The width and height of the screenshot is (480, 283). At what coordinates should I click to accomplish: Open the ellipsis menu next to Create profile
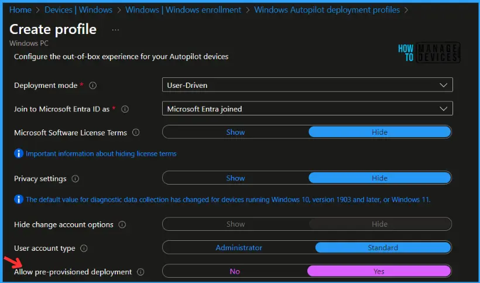coord(115,30)
